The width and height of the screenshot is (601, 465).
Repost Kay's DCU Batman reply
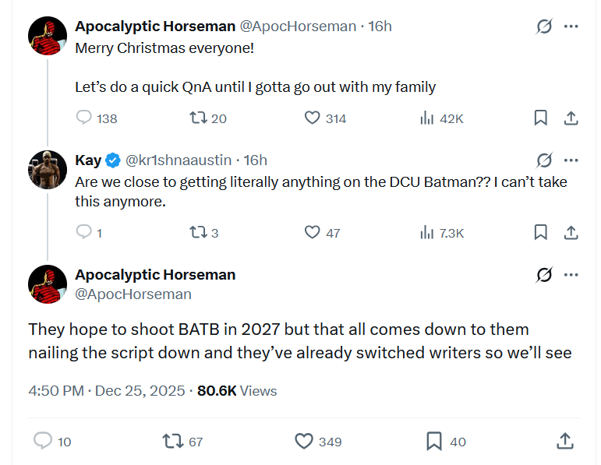pos(199,232)
